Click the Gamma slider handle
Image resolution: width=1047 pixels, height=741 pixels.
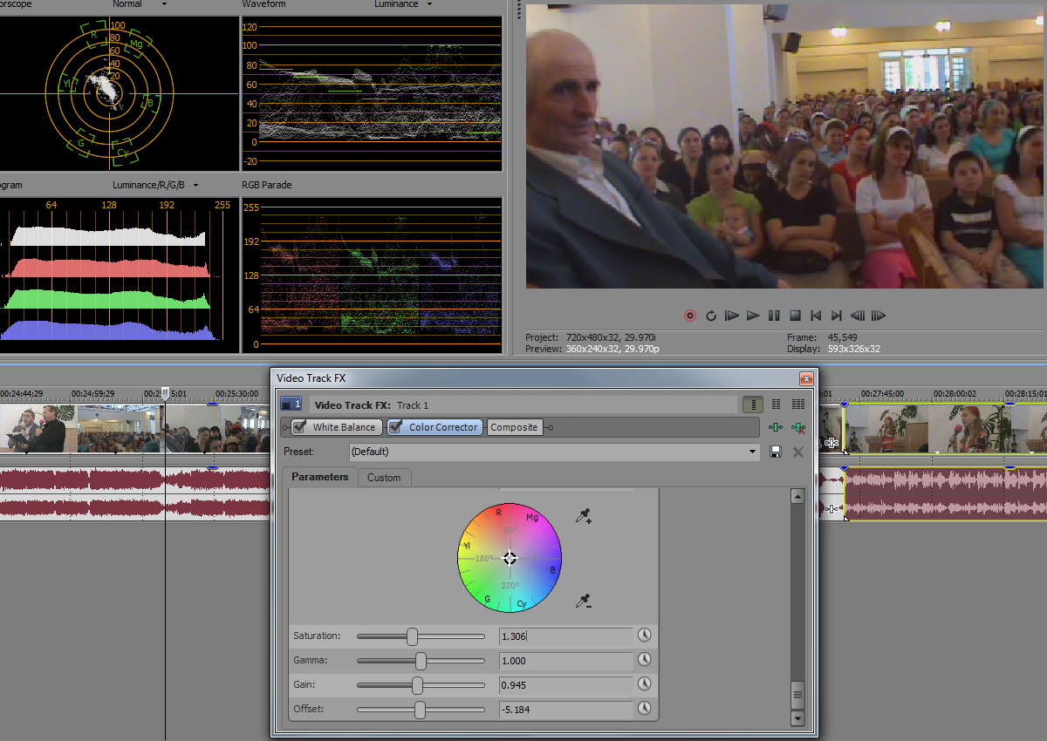pos(421,661)
